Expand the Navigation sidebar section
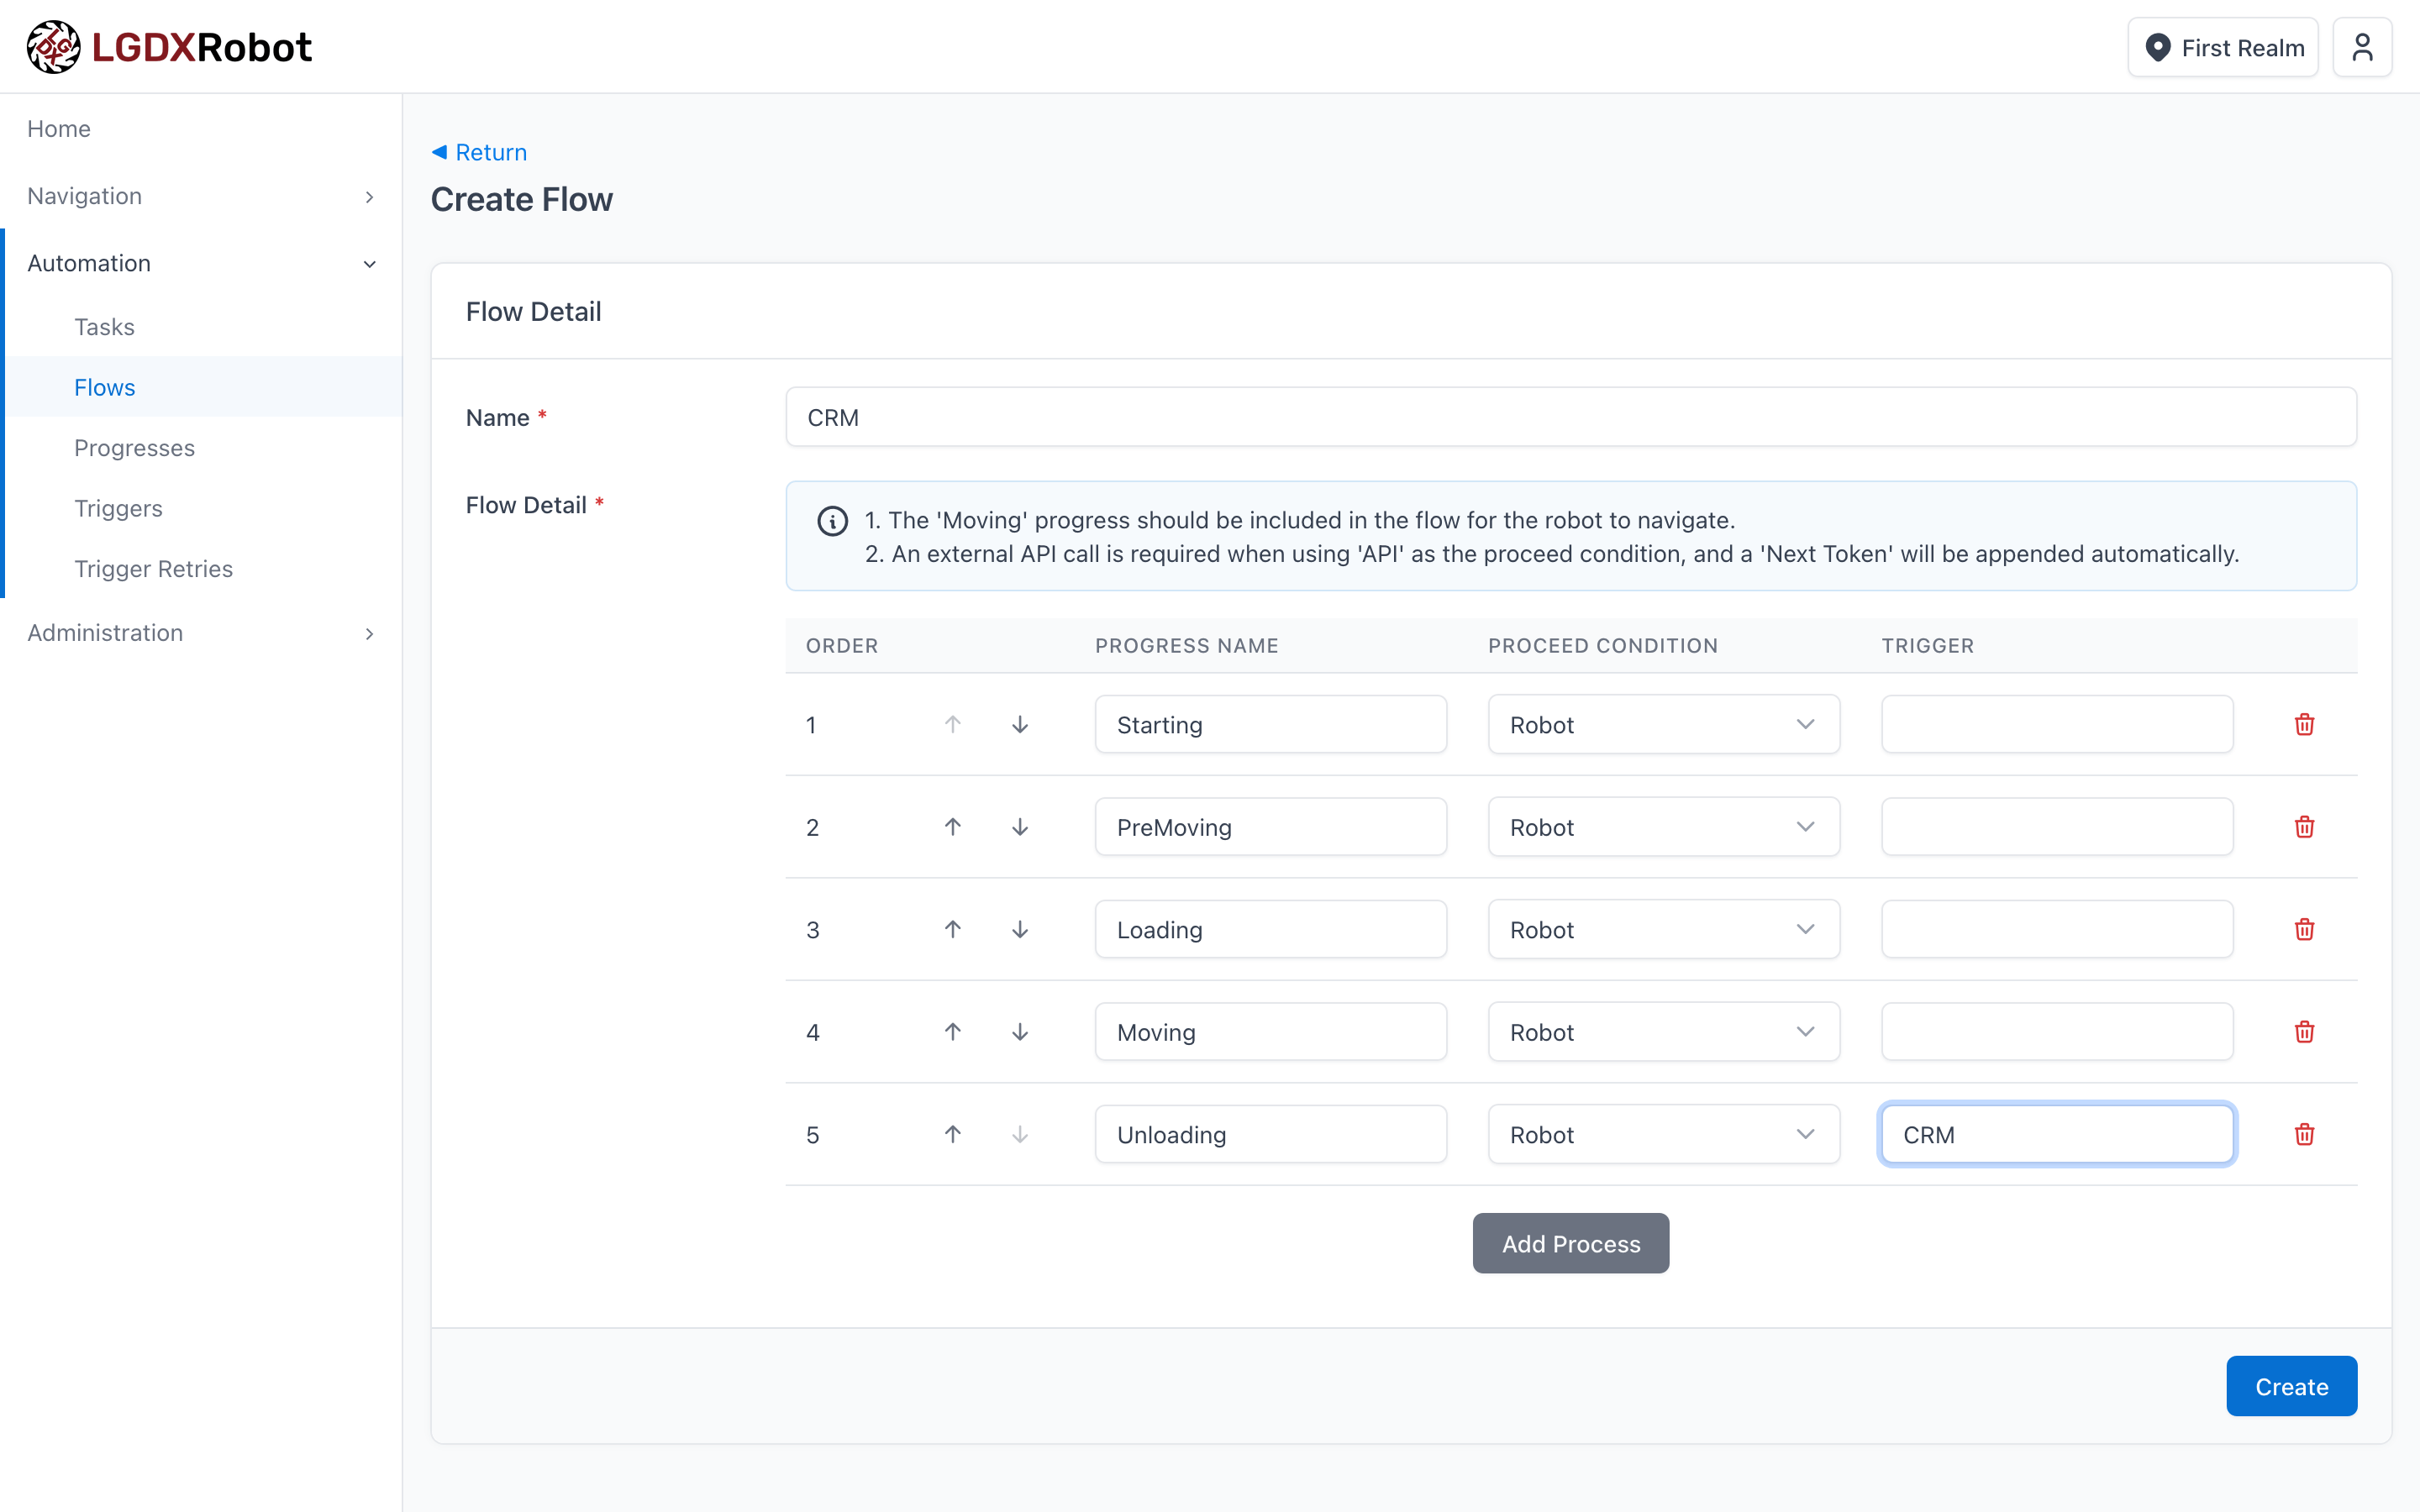This screenshot has width=2420, height=1512. 200,196
